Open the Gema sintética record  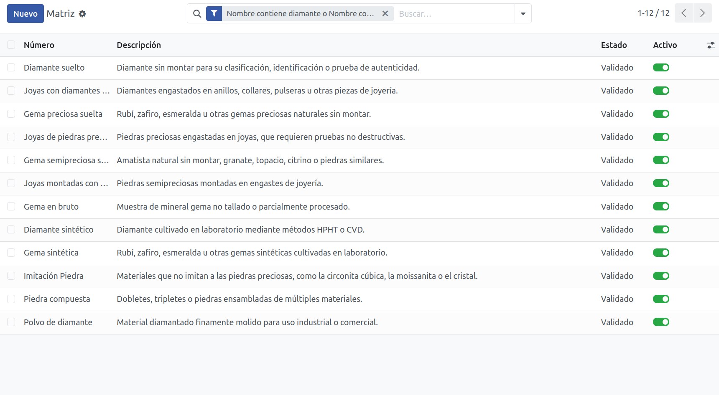pos(51,253)
